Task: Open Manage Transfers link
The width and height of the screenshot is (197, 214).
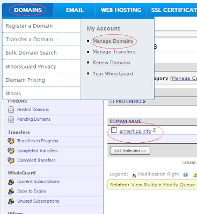Action: 114,52
